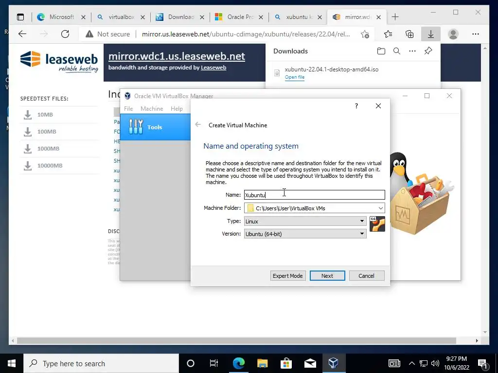
Task: Open Cortana circle on taskbar
Action: click(x=191, y=363)
